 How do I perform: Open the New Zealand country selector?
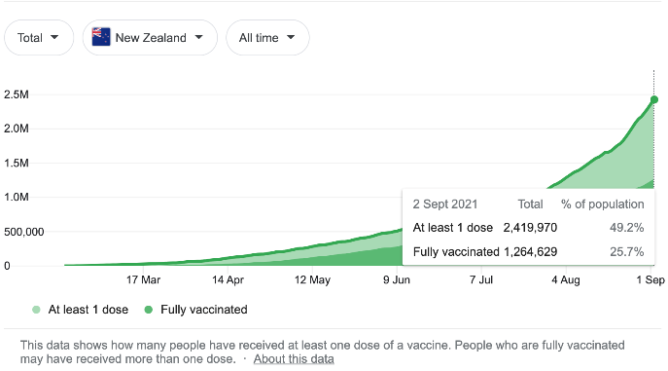[150, 38]
